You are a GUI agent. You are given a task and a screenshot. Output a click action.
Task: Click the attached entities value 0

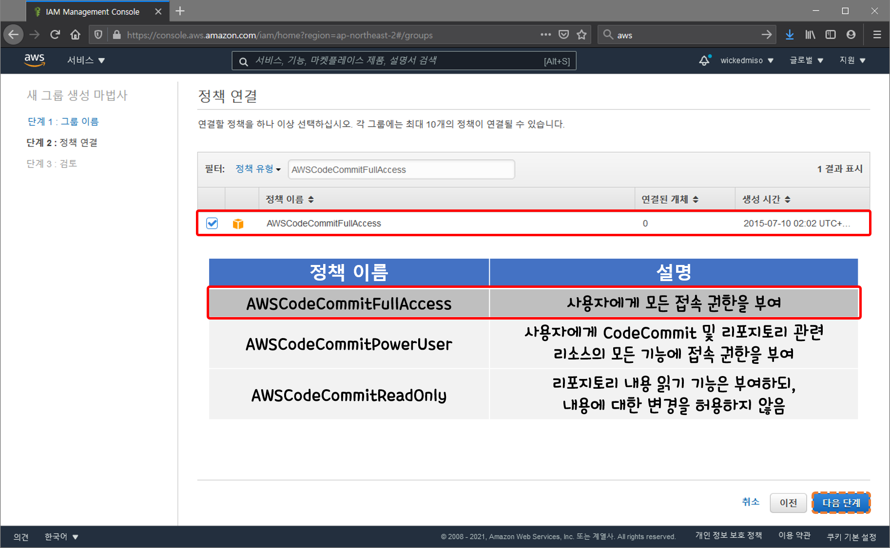tap(645, 223)
